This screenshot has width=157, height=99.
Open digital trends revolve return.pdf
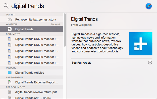[x=32, y=92]
